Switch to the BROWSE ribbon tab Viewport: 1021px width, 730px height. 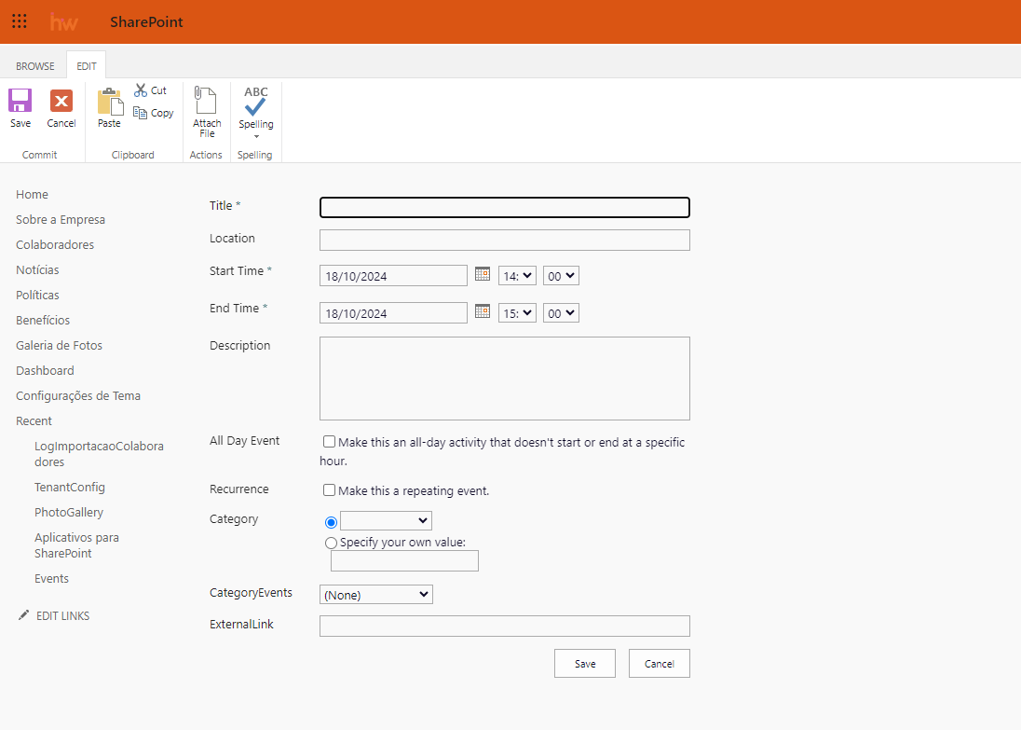pos(35,66)
